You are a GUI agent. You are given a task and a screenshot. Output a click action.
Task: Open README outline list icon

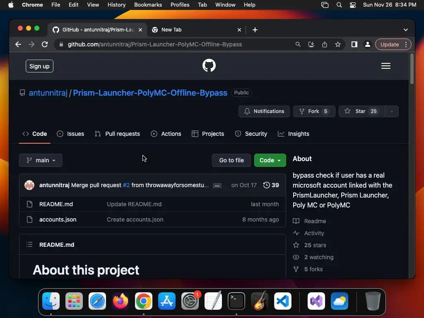29,244
